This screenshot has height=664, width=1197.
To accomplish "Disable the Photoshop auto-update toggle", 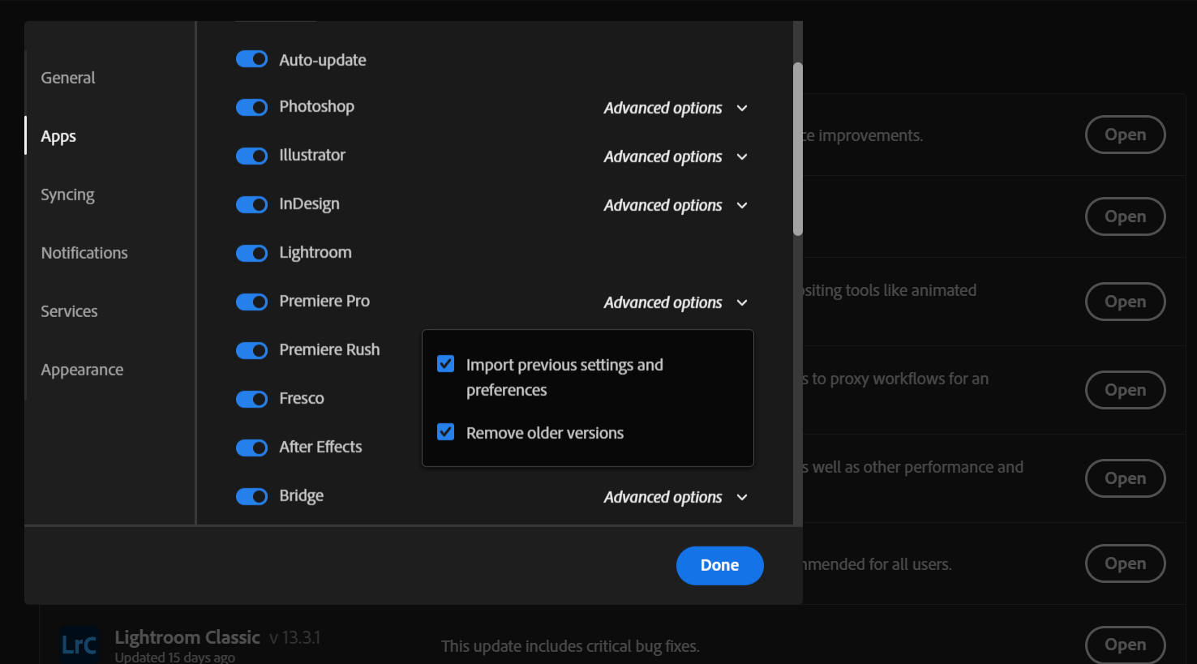I will coord(251,107).
